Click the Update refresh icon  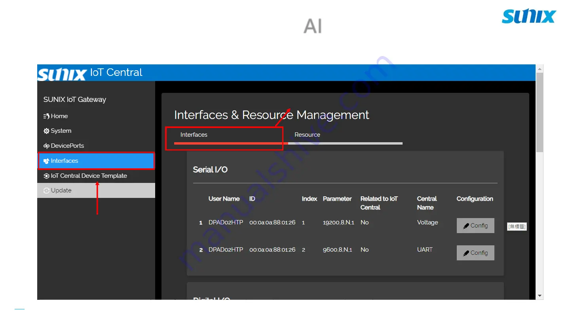pos(46,190)
